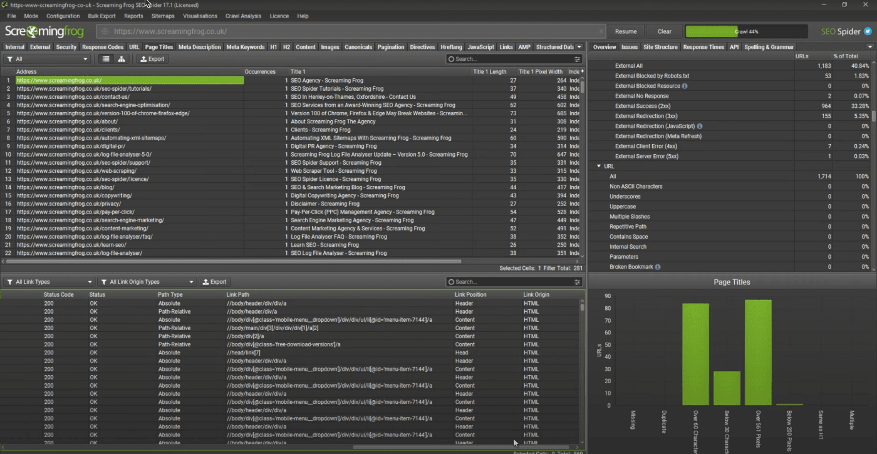Switch main table to tree view icon
This screenshot has width=877, height=454.
click(122, 59)
